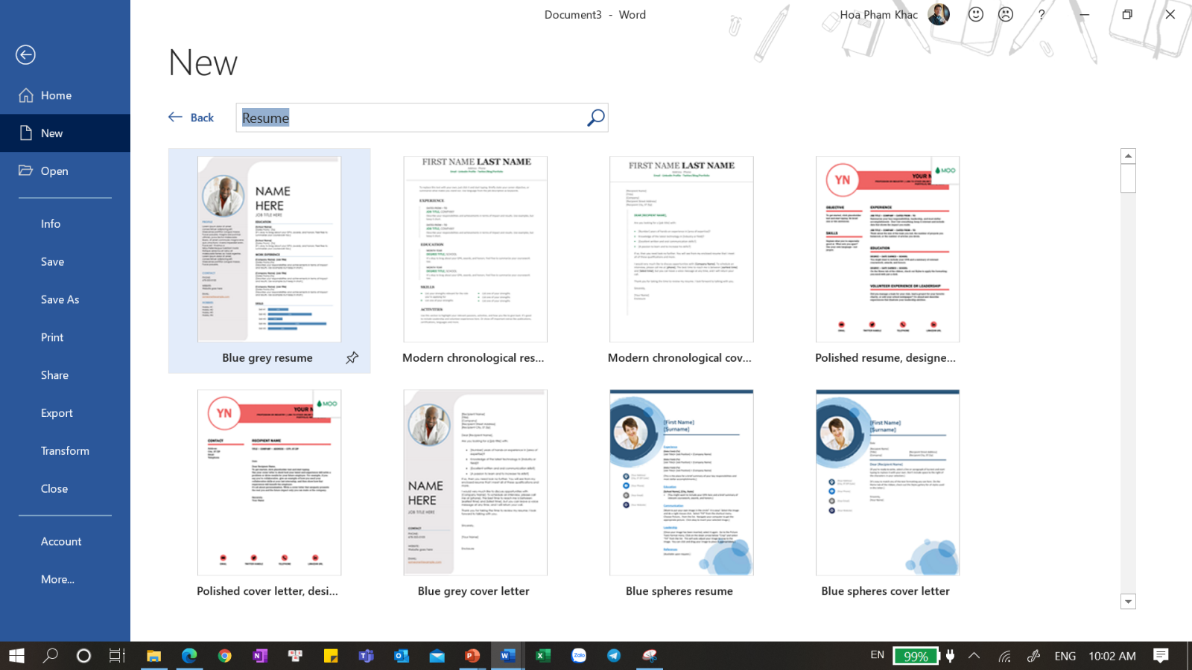Click the back arrow circle in the sidebar
1192x670 pixels.
[25, 54]
